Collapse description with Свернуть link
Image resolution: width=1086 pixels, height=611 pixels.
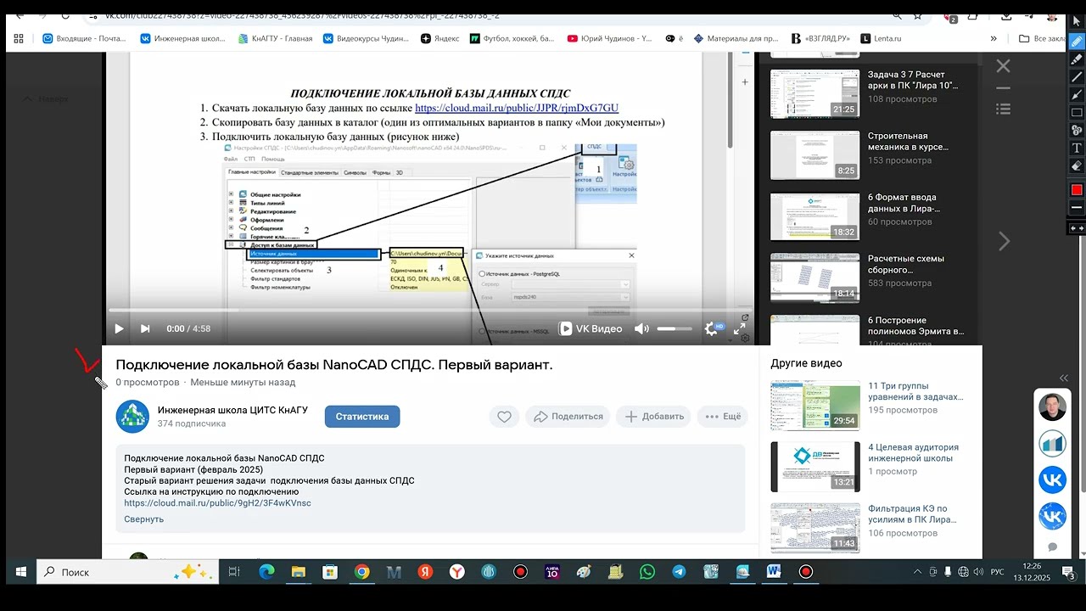point(143,519)
